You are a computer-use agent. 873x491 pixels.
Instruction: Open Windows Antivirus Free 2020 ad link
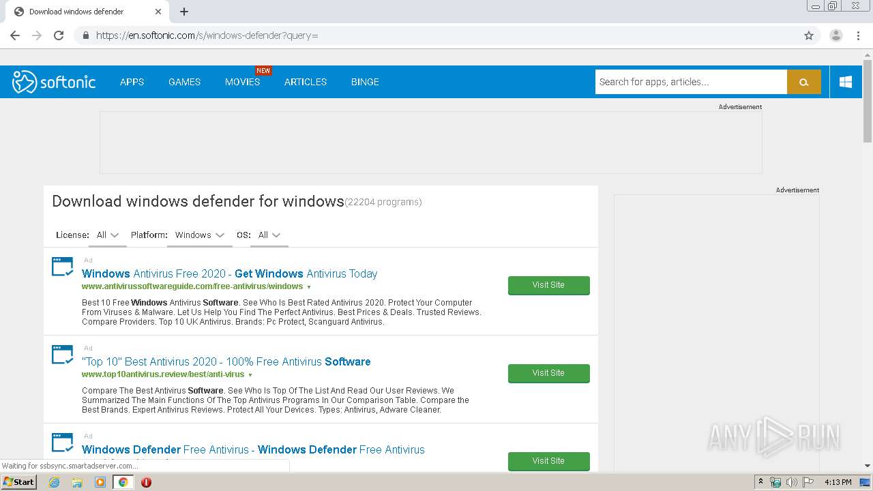(x=229, y=273)
